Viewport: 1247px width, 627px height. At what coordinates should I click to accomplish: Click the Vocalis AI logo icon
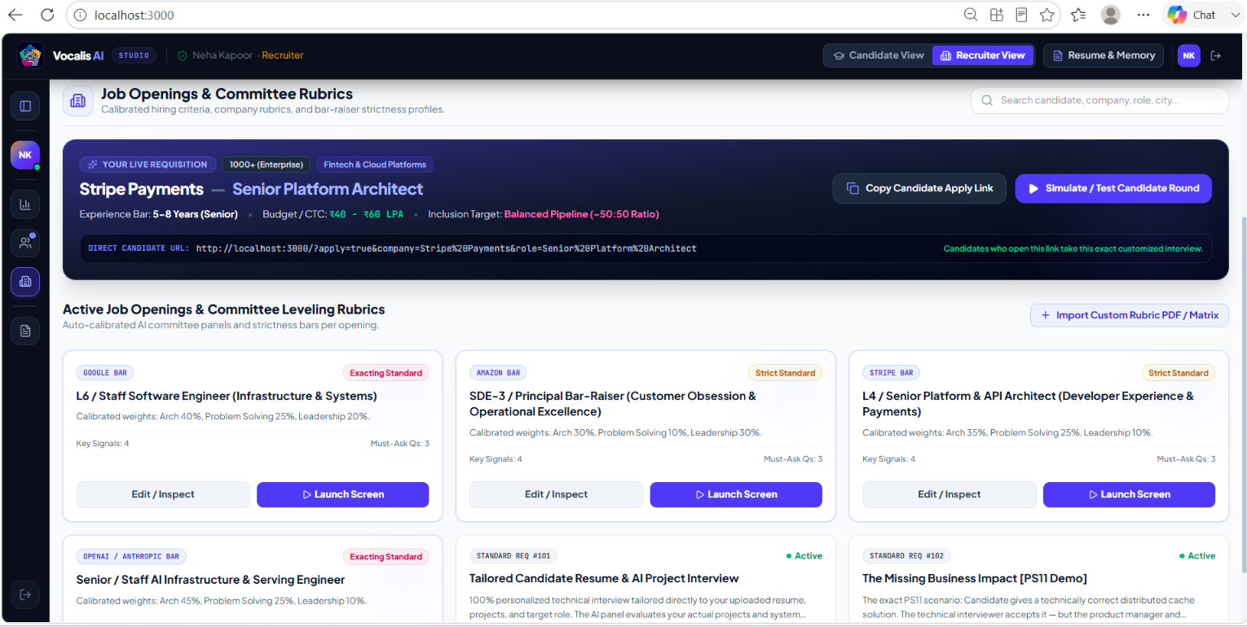pyautogui.click(x=30, y=55)
